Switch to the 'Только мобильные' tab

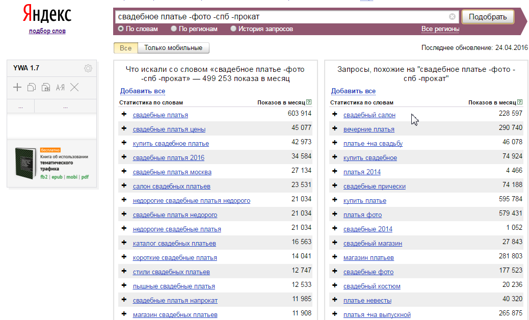coord(173,48)
